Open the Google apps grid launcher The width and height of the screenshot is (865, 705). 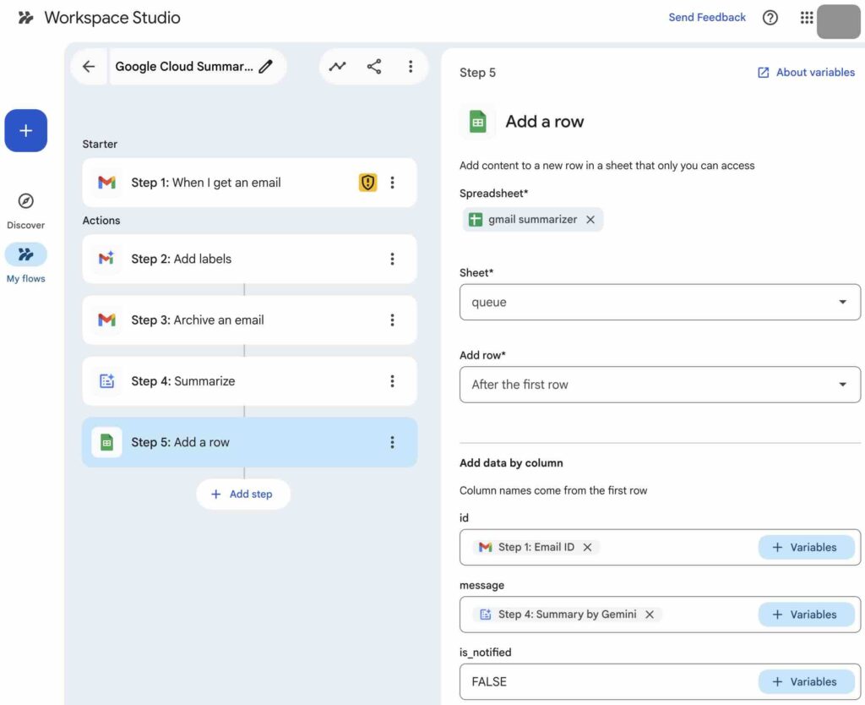point(807,18)
